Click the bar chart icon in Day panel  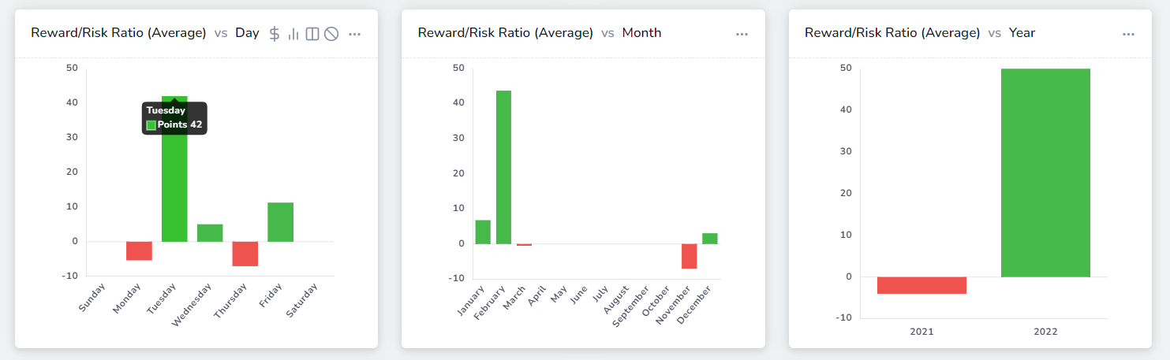coord(293,34)
